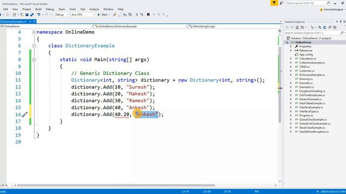Close the DictionaryExample.cs tab
This screenshot has height=194, width=346.
click(34, 22)
